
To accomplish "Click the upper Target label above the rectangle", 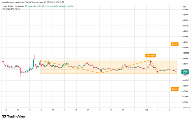I will 174,44.
